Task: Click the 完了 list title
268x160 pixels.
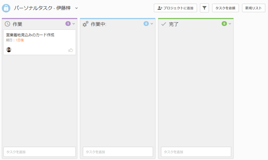Action: click(174, 24)
